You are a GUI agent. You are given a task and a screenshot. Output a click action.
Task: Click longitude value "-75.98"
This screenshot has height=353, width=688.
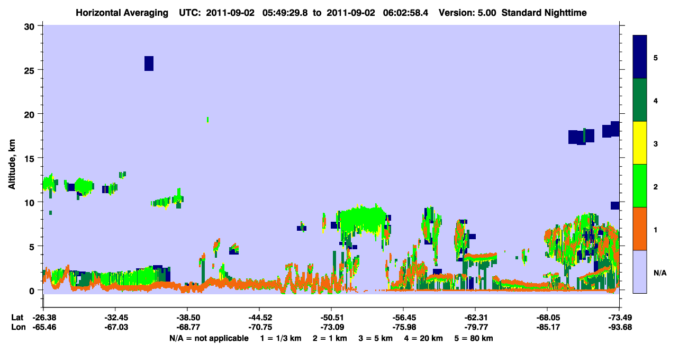pos(403,328)
